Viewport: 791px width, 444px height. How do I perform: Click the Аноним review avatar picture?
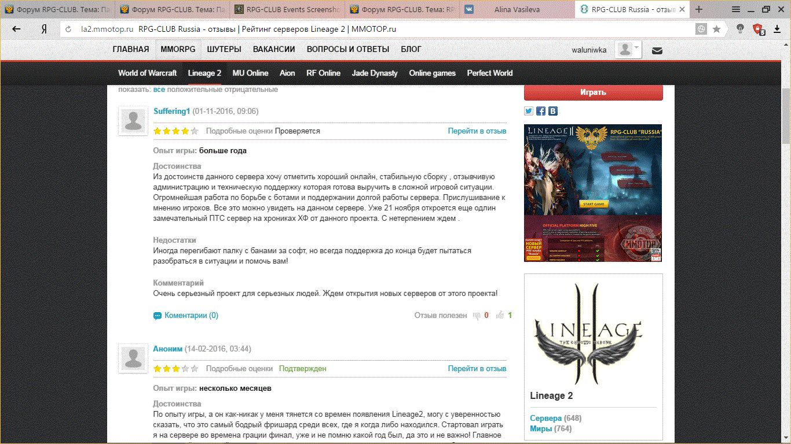click(133, 359)
